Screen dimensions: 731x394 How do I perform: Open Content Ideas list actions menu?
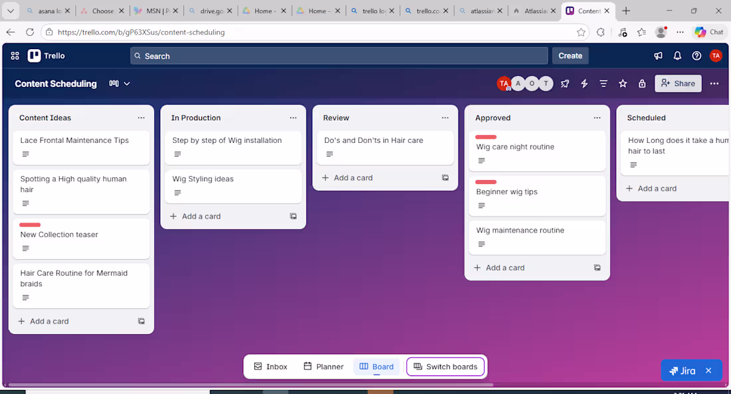(142, 118)
